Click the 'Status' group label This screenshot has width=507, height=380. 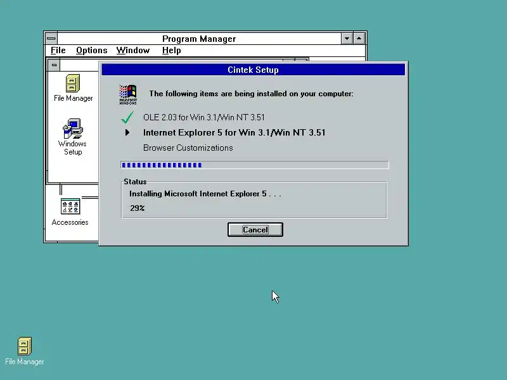point(135,182)
